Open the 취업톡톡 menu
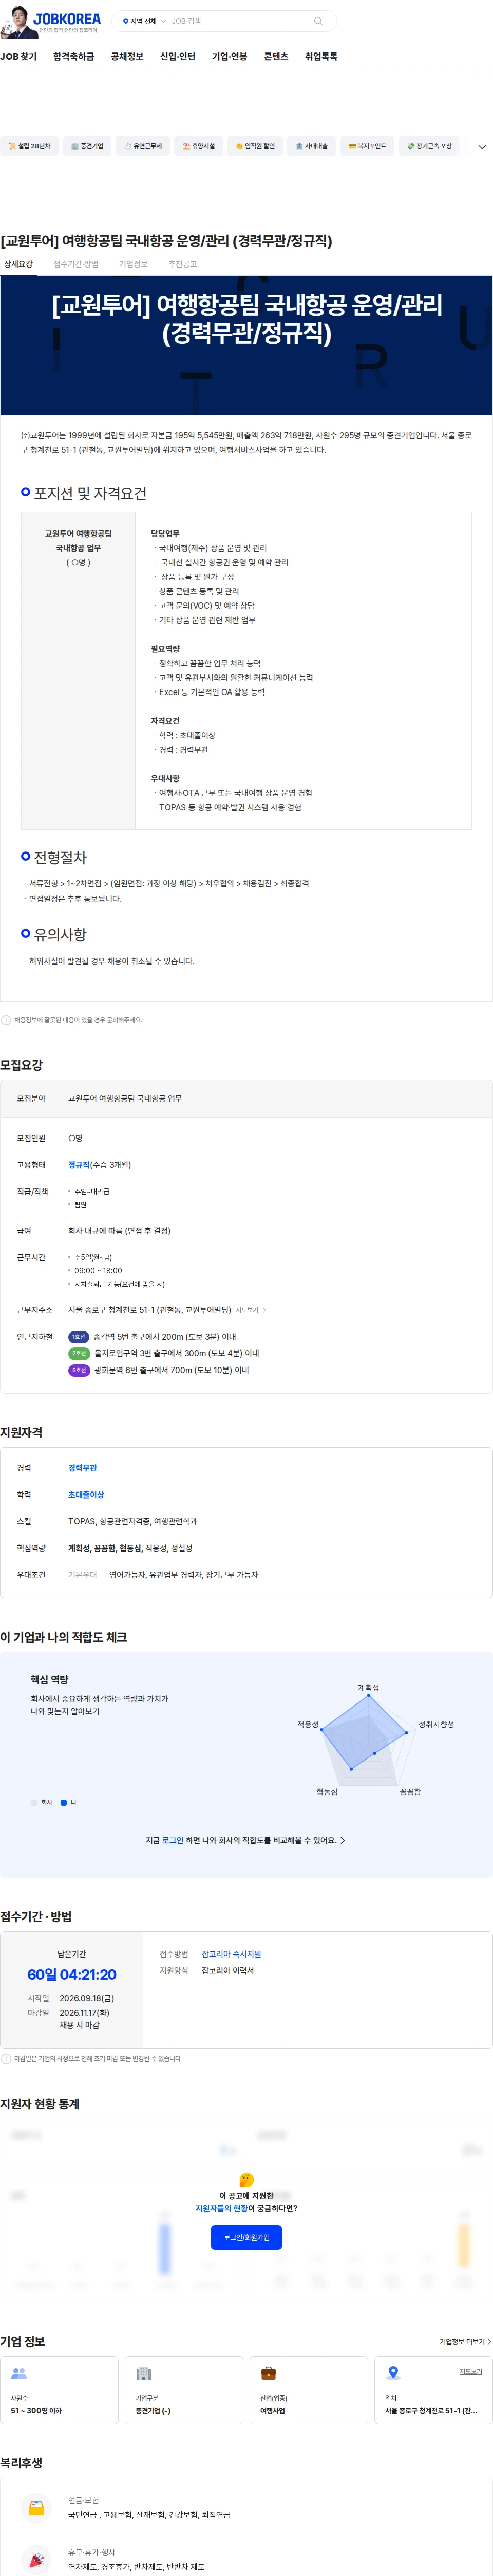Screen dimensions: 493x2576 [321, 57]
